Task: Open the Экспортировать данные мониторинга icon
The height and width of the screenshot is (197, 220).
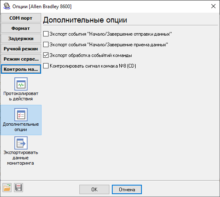Action: pos(21,143)
